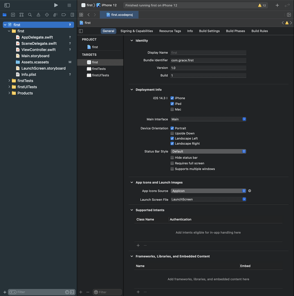Image resolution: width=294 pixels, height=296 pixels.
Task: Run the project with the play button
Action: pos(56,5)
